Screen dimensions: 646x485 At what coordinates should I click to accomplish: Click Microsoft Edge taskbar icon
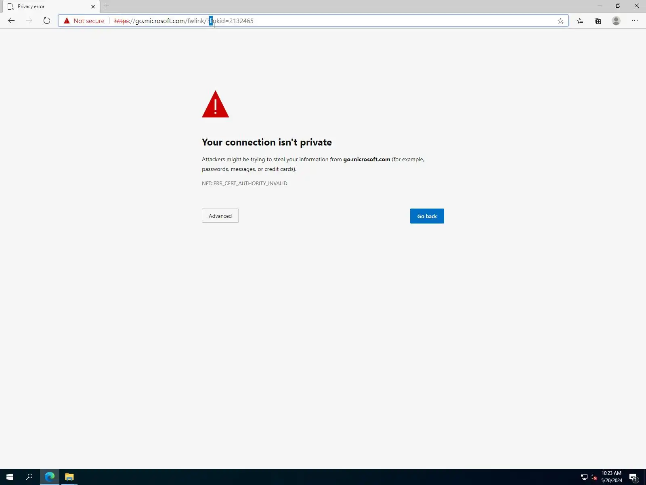tap(50, 477)
